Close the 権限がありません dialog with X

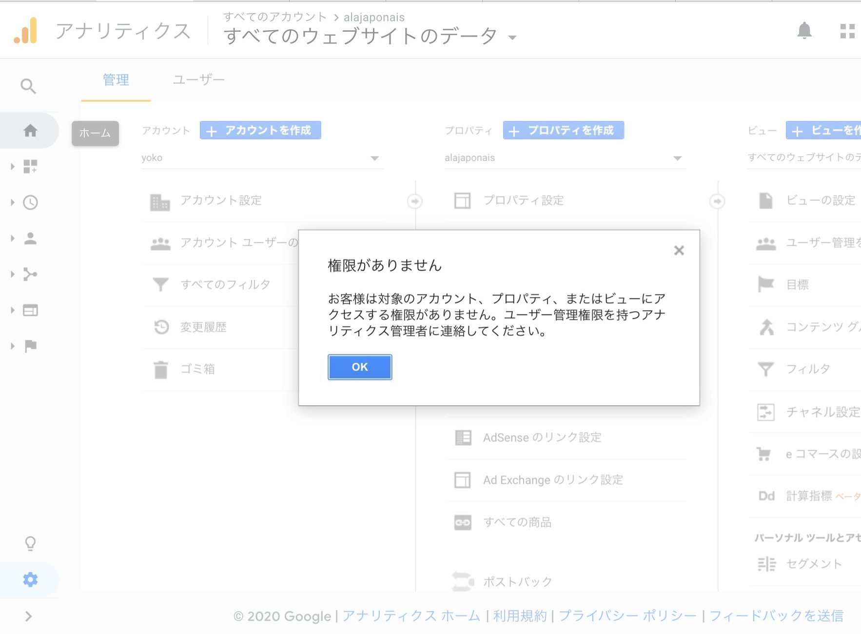679,251
